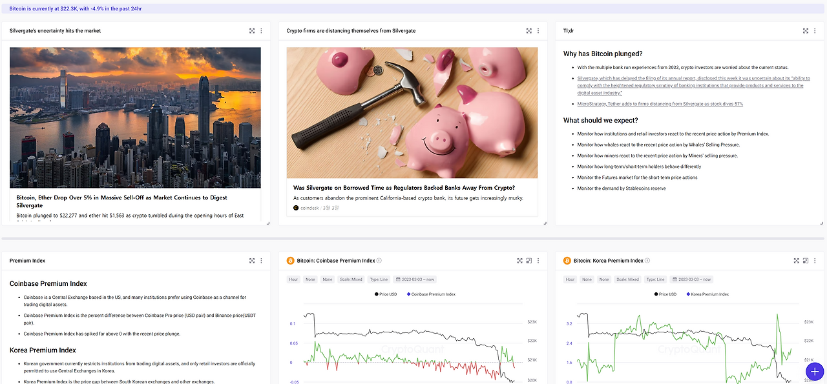Image resolution: width=827 pixels, height=384 pixels.
Task: Click the Bitcoin logo beside Coinbase Premium Index
Action: 291,261
